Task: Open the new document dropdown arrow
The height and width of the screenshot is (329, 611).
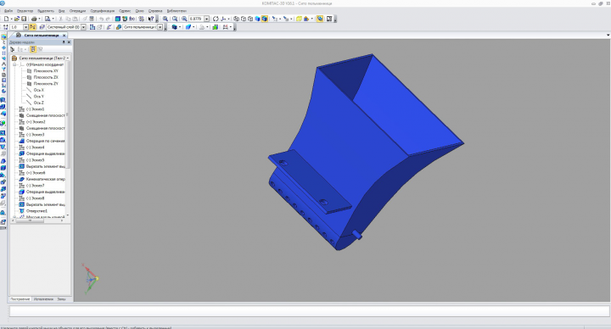Action: pyautogui.click(x=11, y=19)
